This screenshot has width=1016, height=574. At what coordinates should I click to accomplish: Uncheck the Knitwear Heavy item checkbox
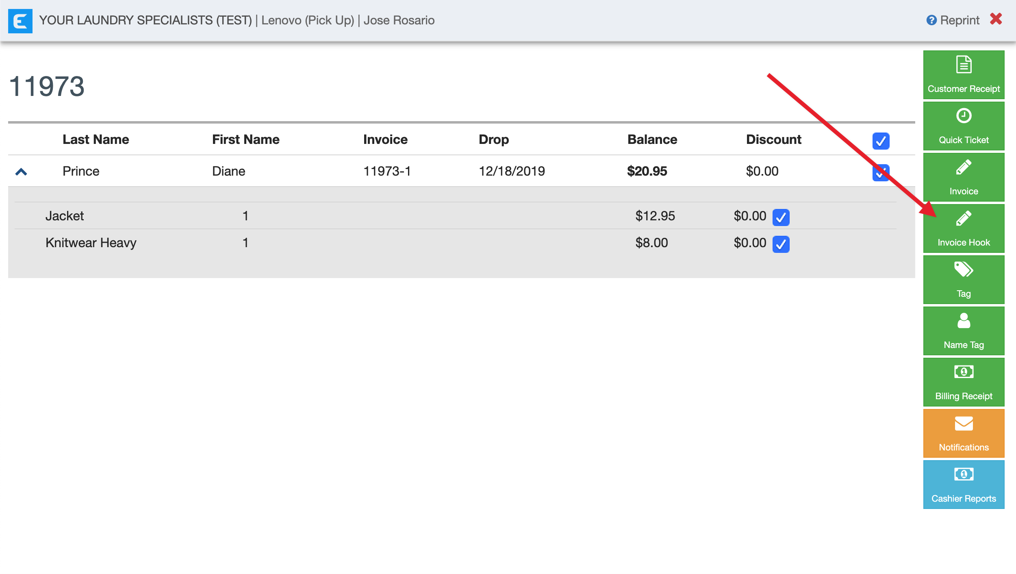pyautogui.click(x=781, y=244)
